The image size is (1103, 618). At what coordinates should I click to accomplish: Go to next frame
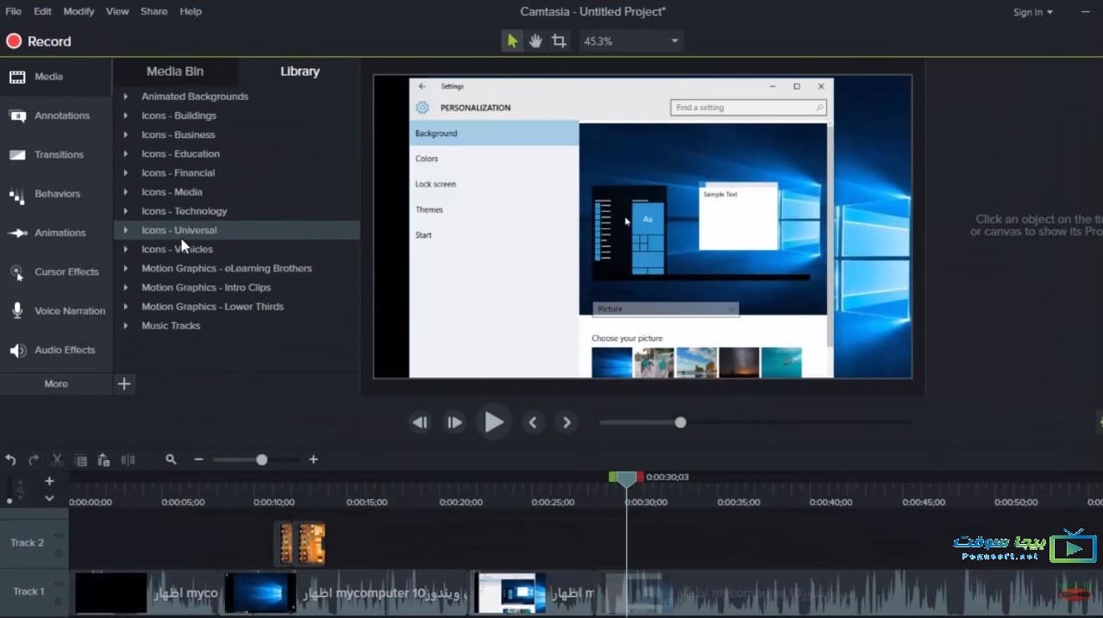click(454, 422)
